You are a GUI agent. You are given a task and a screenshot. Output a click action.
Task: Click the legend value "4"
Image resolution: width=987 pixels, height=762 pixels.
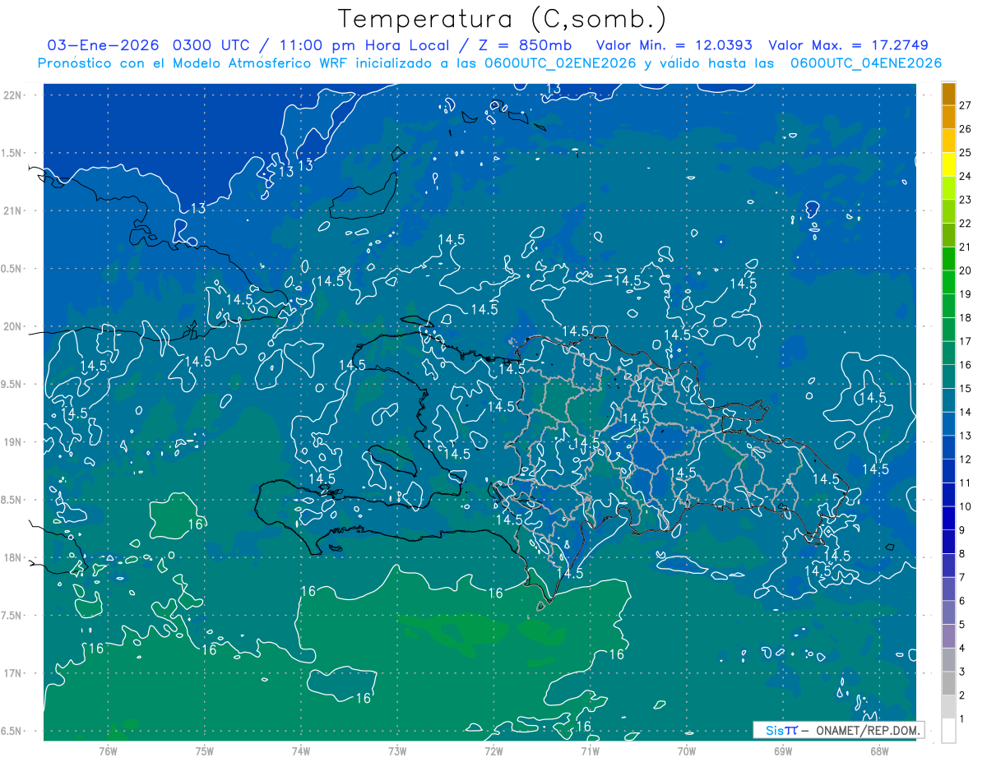click(964, 648)
